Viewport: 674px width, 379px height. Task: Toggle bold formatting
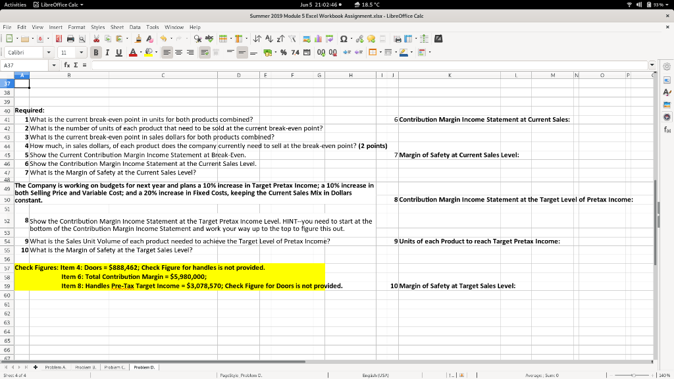pyautogui.click(x=96, y=52)
